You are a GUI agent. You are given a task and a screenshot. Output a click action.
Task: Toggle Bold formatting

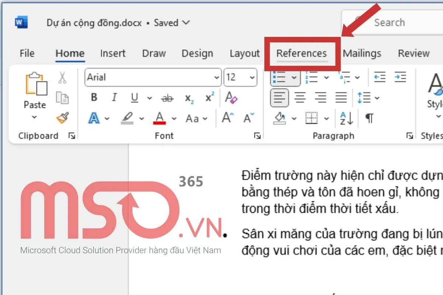(x=94, y=98)
